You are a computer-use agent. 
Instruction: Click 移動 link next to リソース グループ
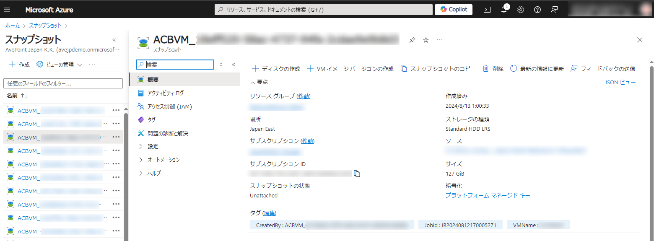(304, 96)
